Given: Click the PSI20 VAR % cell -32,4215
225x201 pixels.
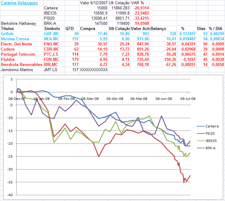Looking at the screenshot, I should pos(140,18).
